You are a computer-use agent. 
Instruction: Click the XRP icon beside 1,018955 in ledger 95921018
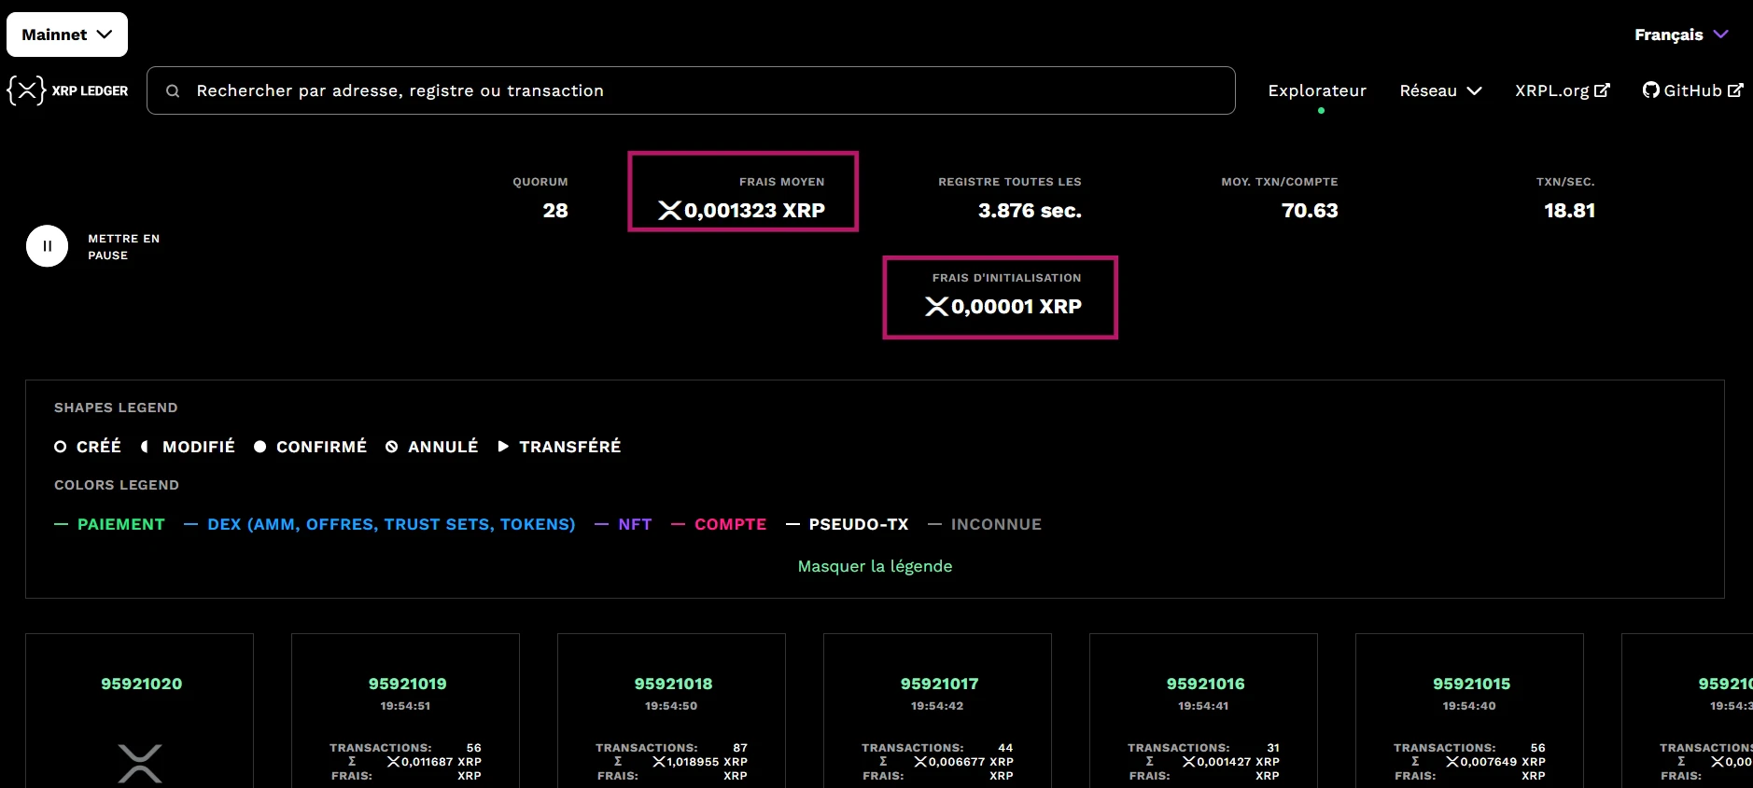(x=659, y=762)
